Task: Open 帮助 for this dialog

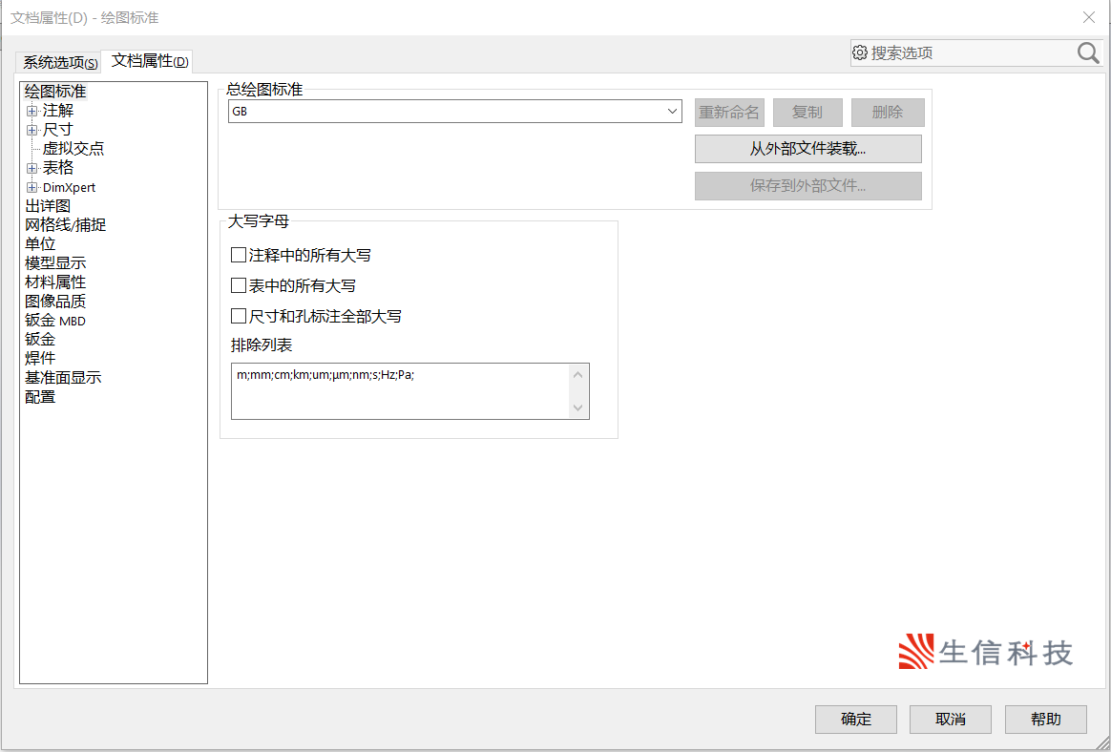Action: coord(1045,719)
